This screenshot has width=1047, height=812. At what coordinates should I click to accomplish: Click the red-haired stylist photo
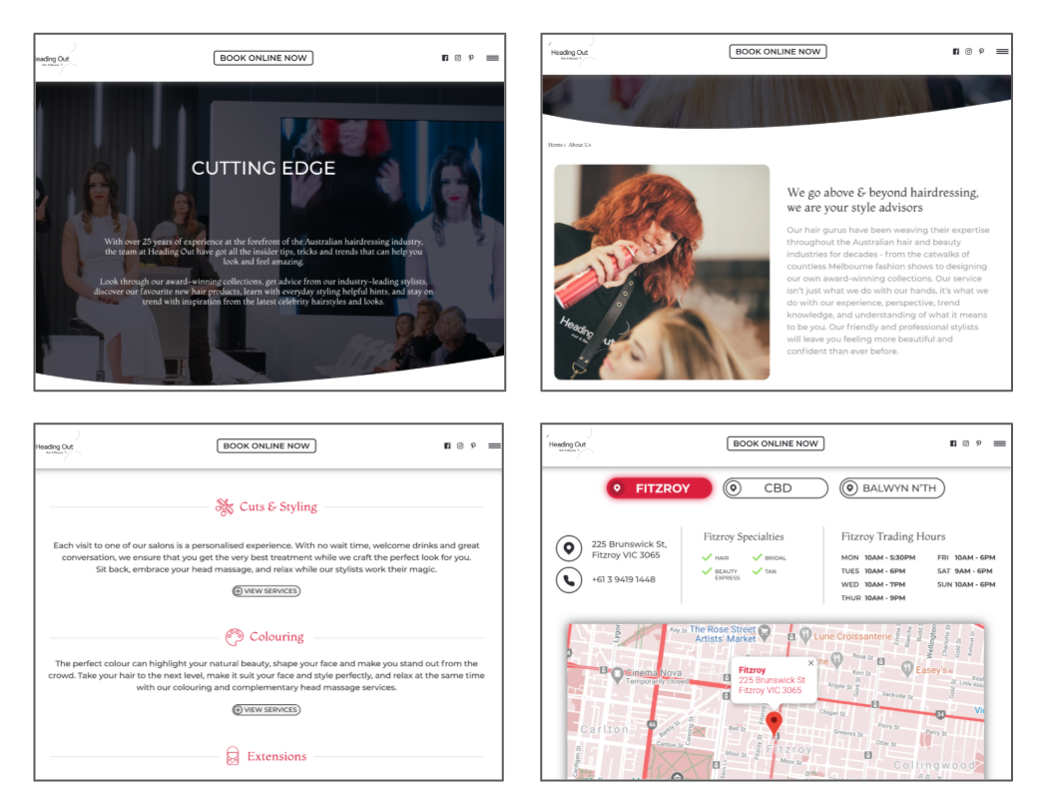click(x=662, y=272)
